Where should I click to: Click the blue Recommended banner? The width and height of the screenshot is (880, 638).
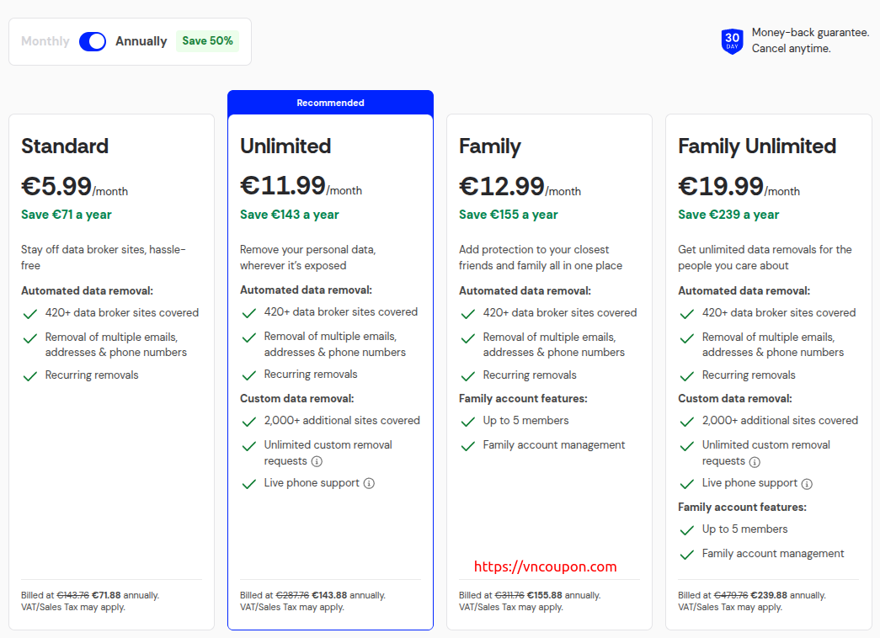tap(330, 103)
